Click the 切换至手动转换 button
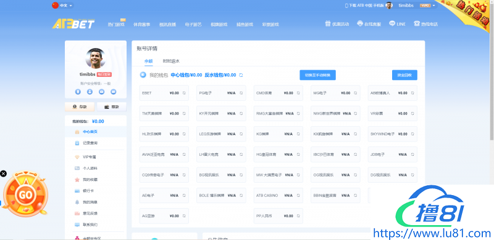This screenshot has height=240, width=494. [317, 75]
